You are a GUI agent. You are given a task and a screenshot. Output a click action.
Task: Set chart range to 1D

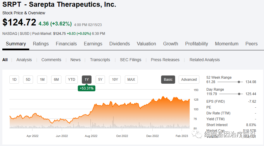14,80
